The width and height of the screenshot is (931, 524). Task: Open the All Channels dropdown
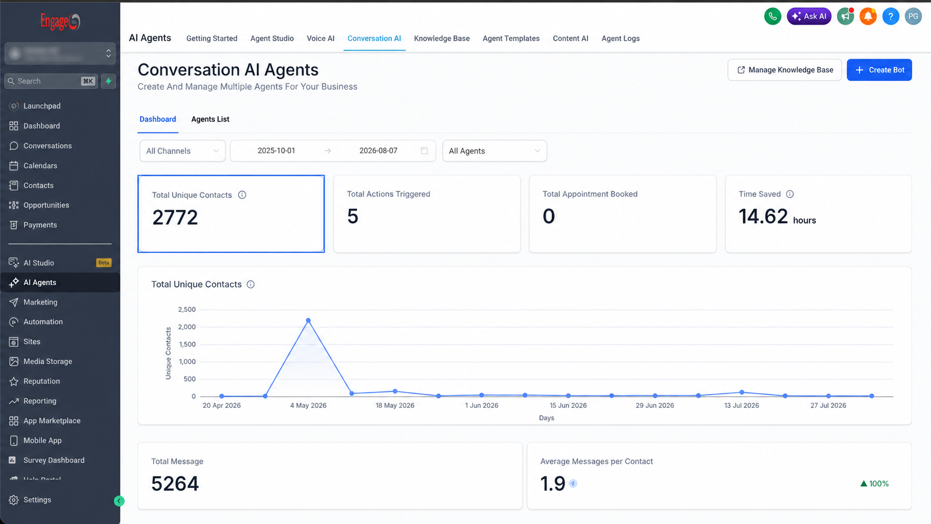click(183, 151)
